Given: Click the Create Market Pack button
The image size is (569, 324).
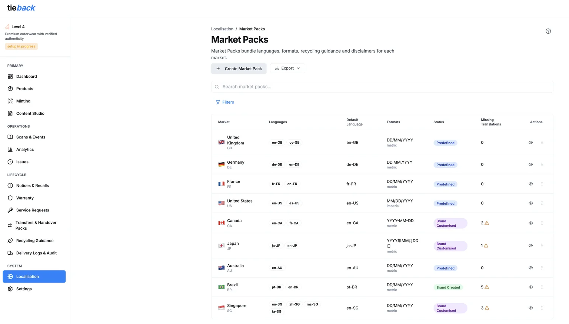Looking at the screenshot, I should pos(239,69).
